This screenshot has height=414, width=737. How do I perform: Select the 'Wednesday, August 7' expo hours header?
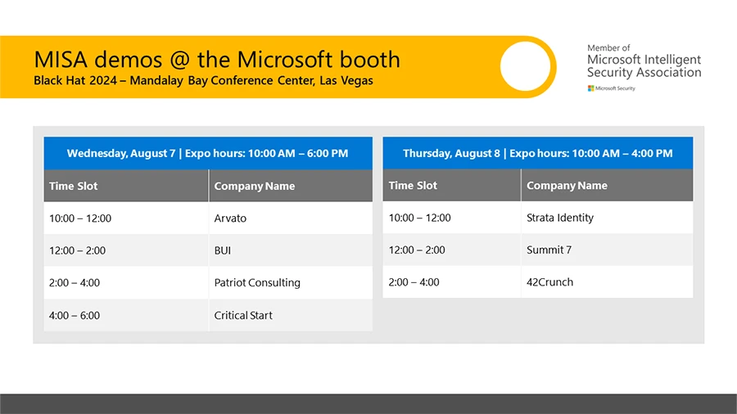point(208,153)
